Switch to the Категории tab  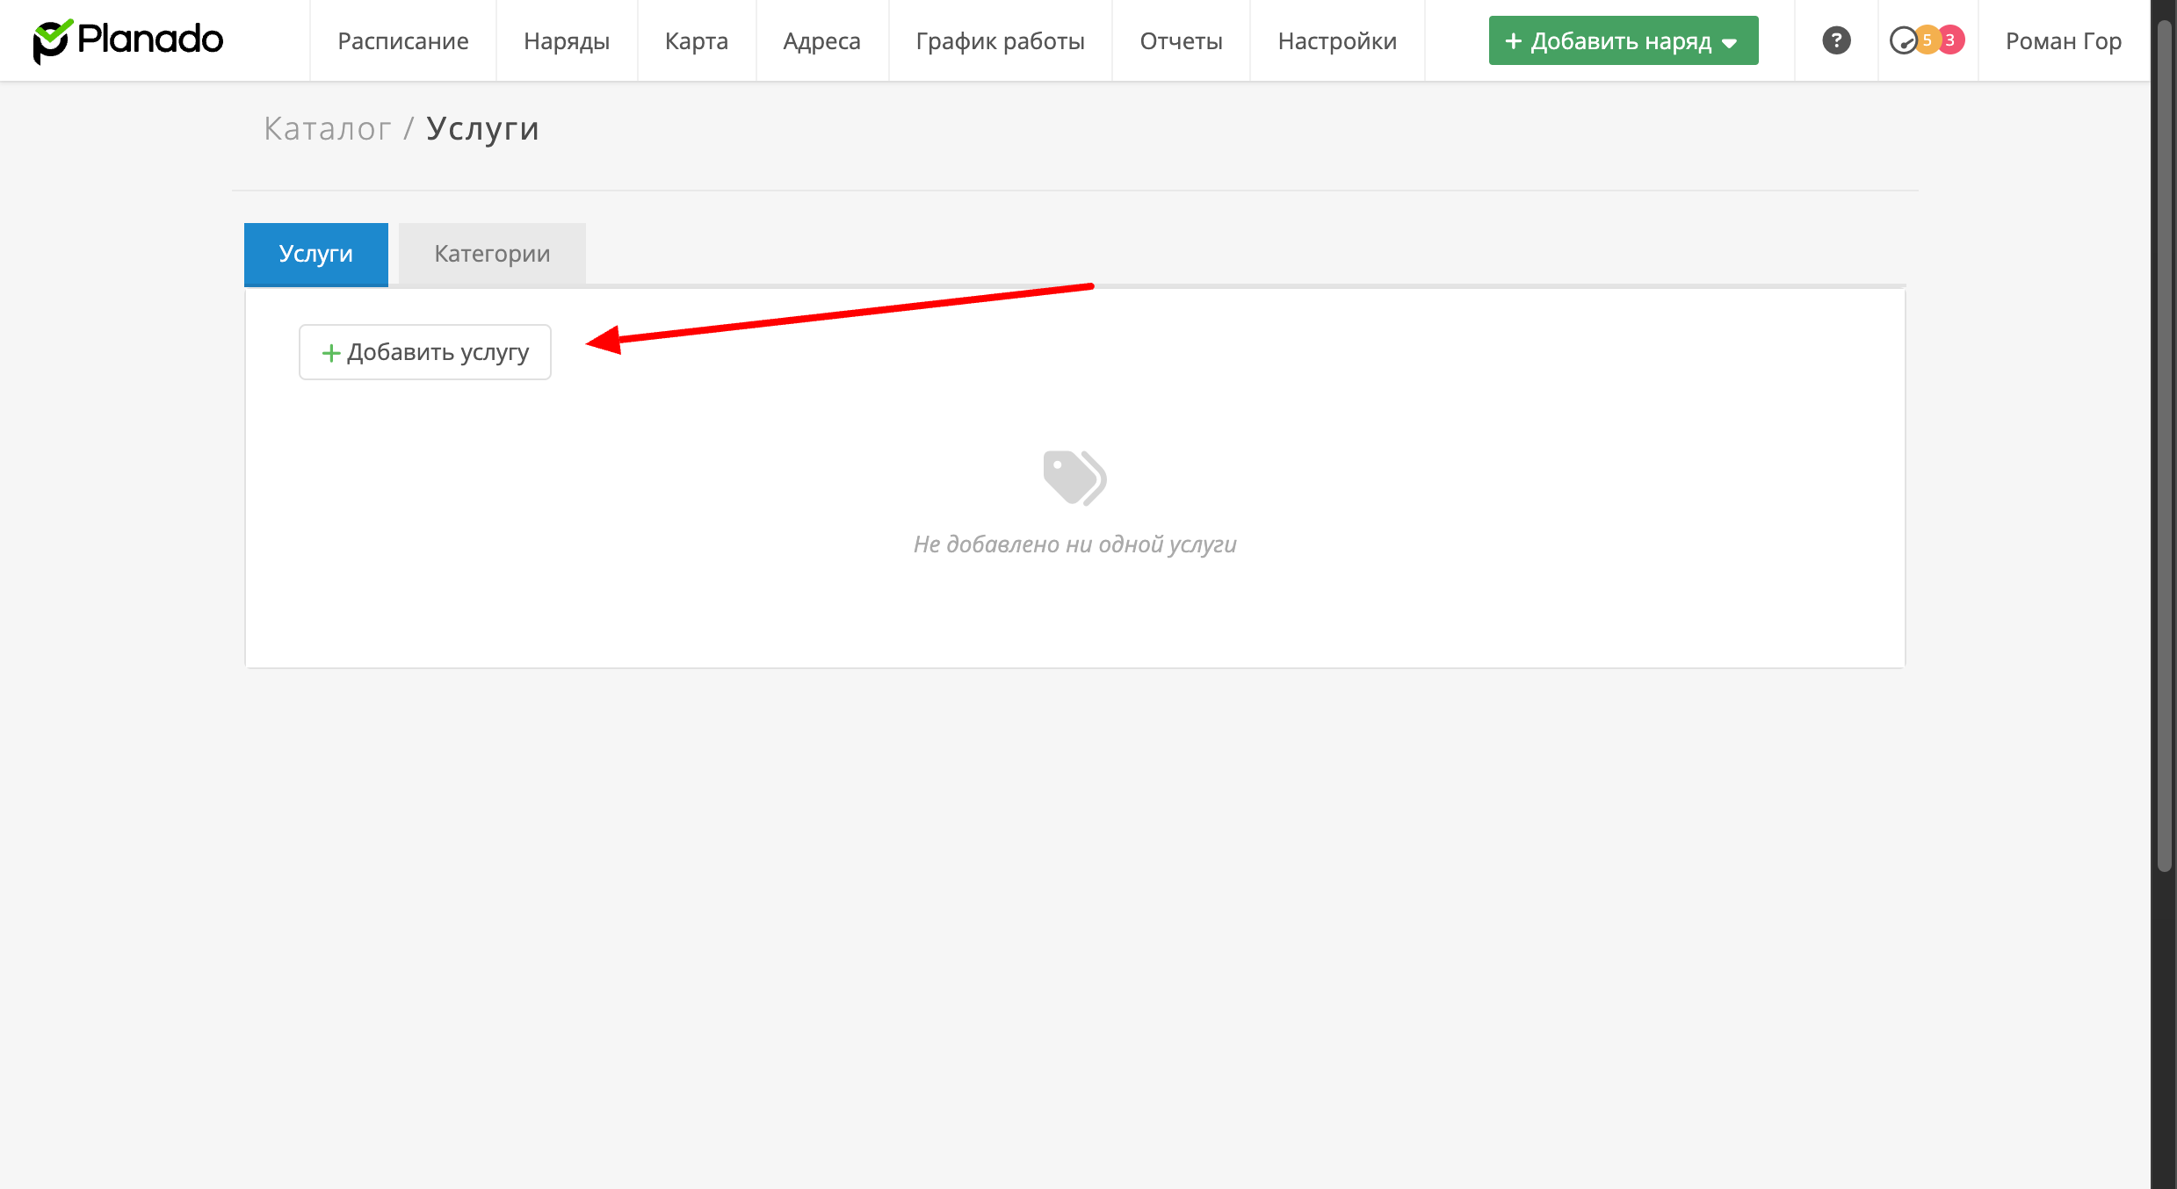point(492,254)
